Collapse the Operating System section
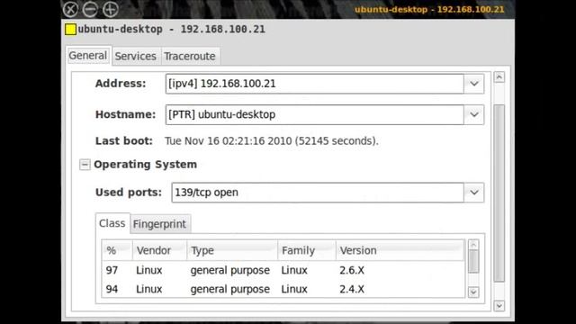This screenshot has width=576, height=324. coord(85,165)
